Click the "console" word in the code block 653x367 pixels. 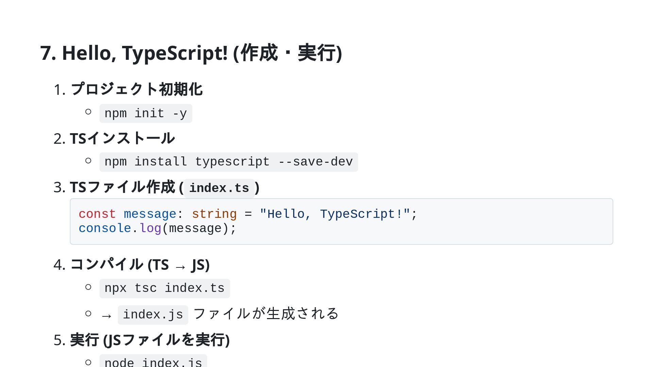[105, 228]
